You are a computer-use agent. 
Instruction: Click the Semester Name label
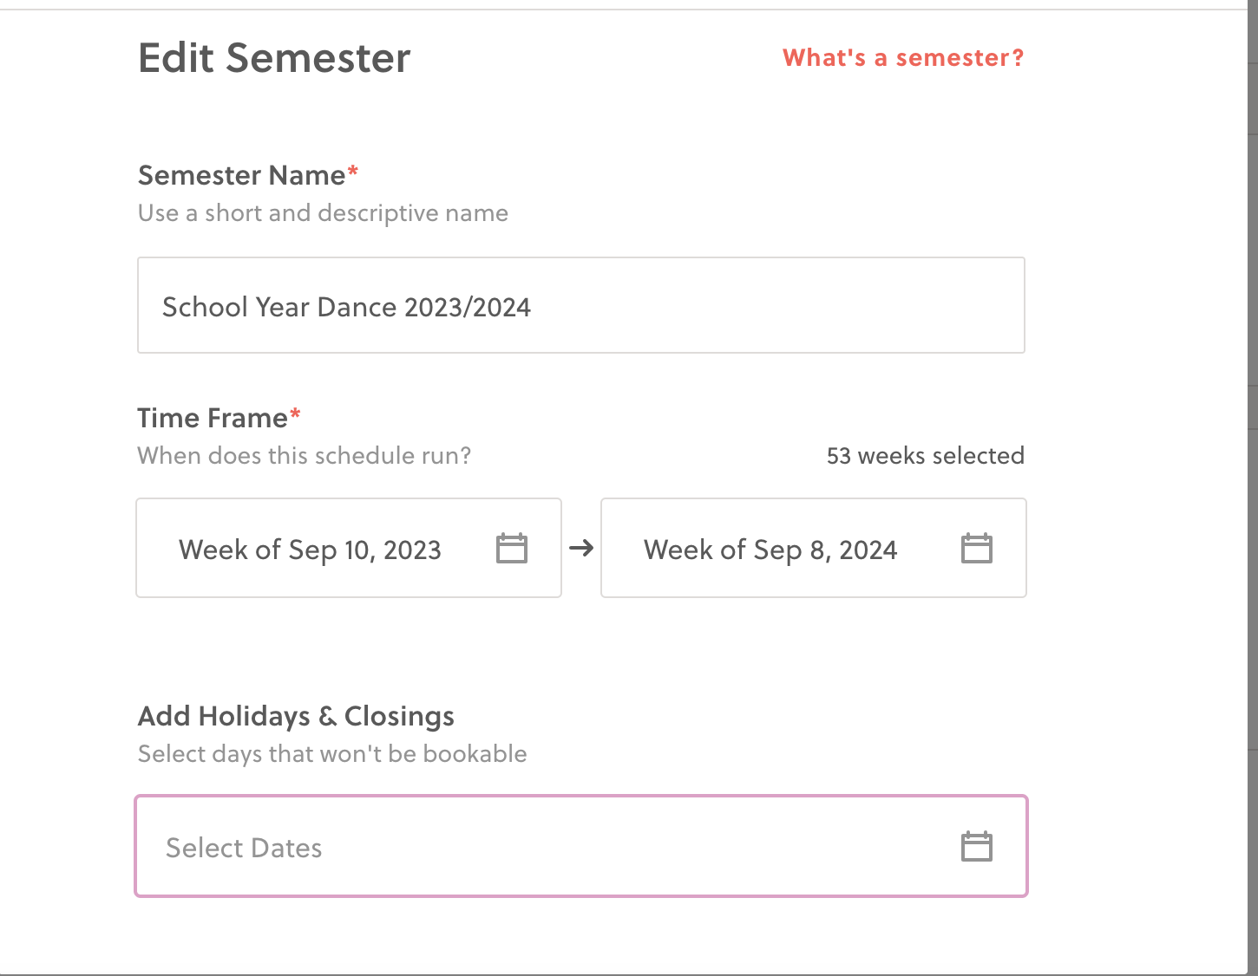(242, 176)
